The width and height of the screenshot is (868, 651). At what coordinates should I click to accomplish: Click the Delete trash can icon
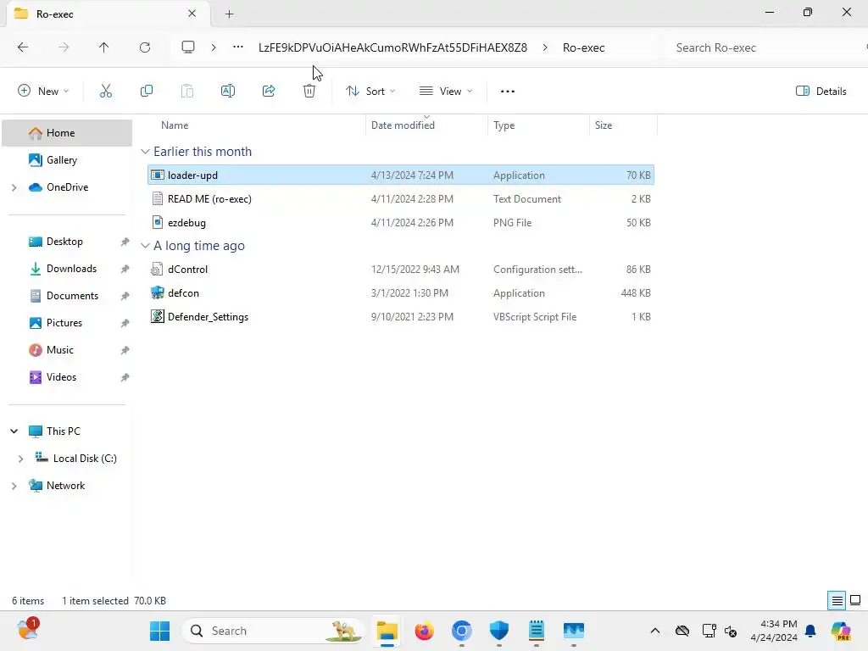[309, 92]
